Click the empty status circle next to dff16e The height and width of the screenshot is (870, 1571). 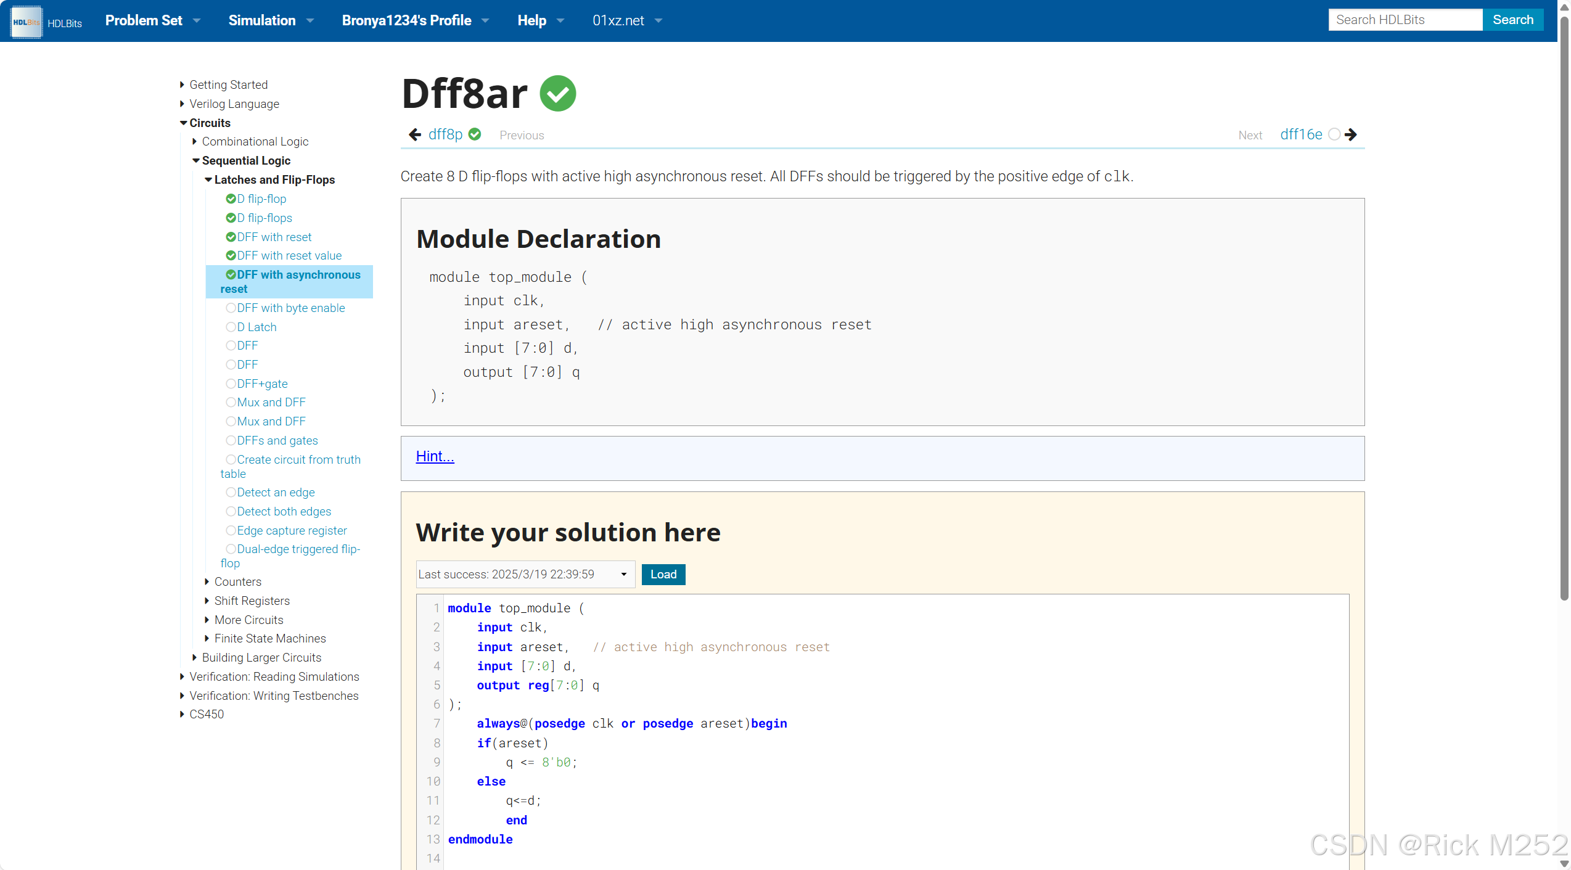[x=1334, y=134]
